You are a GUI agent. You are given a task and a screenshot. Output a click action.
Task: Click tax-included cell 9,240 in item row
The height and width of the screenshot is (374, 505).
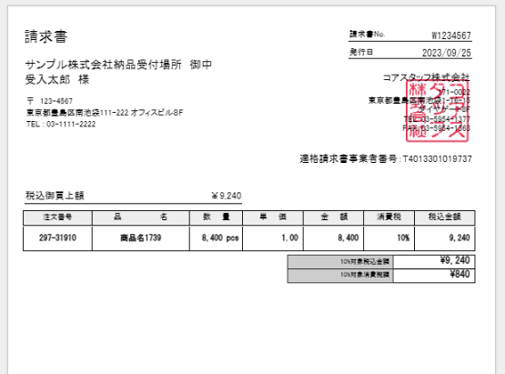click(445, 238)
